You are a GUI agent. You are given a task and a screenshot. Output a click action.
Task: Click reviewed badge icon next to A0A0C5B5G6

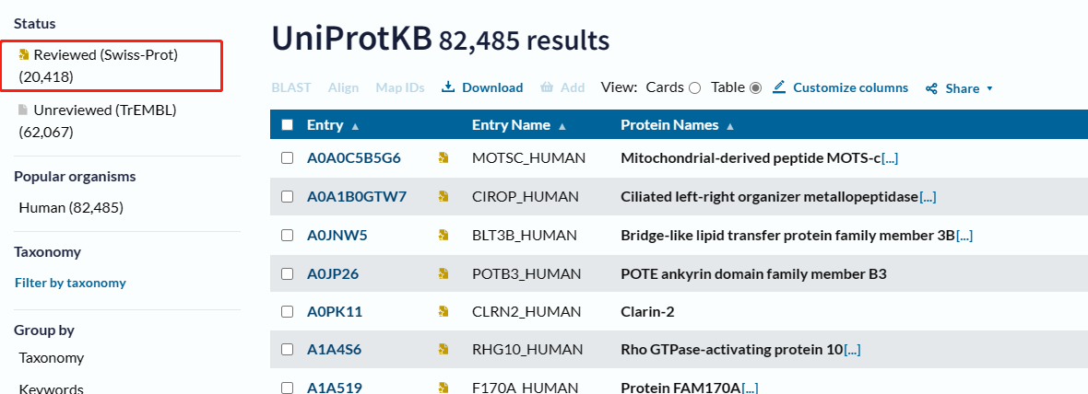(x=443, y=158)
